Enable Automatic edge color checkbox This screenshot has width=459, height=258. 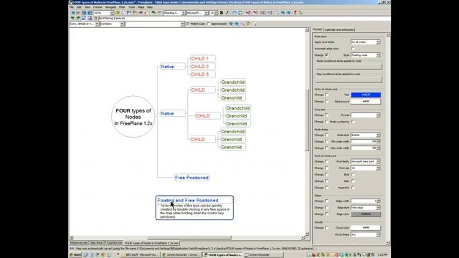[353, 49]
